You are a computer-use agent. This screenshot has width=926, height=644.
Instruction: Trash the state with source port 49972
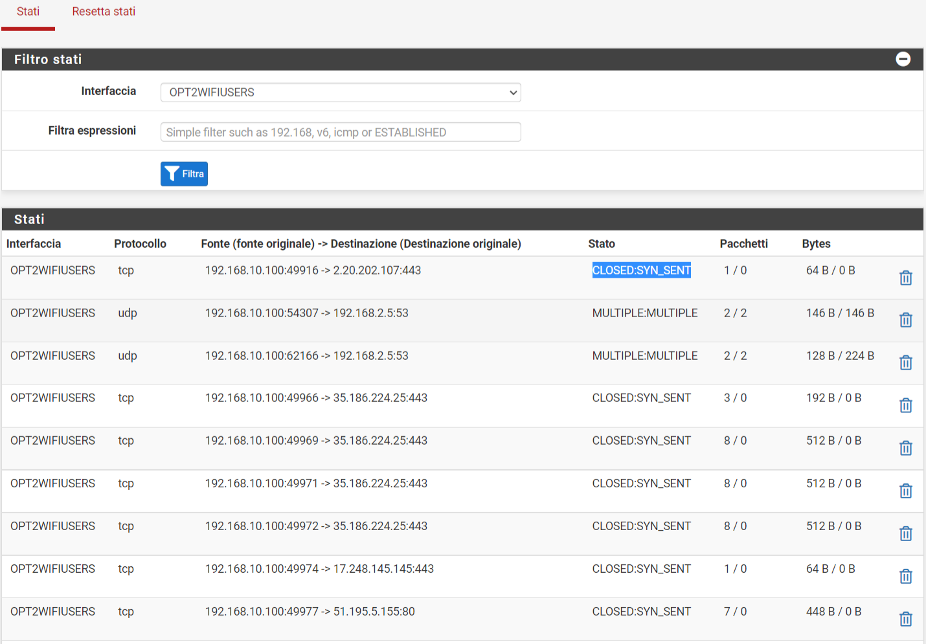pyautogui.click(x=905, y=533)
